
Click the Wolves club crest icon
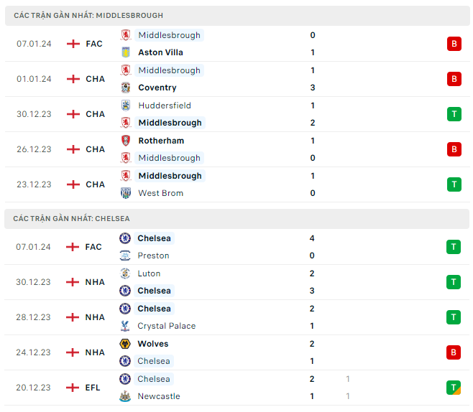pos(125,344)
